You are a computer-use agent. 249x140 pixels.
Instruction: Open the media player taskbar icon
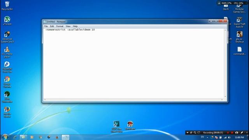pyautogui.click(x=32, y=137)
